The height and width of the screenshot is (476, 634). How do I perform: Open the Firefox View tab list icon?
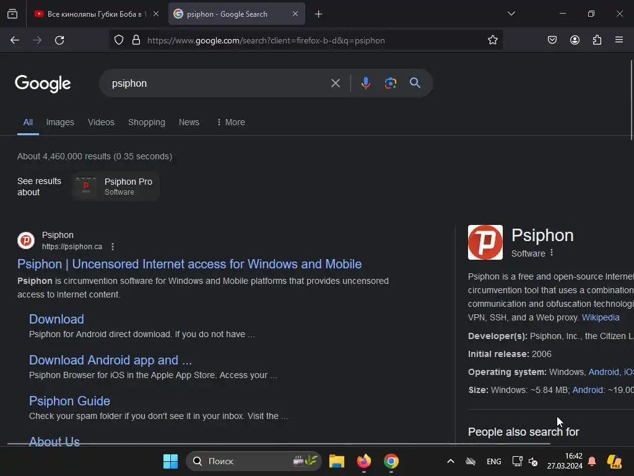[12, 14]
